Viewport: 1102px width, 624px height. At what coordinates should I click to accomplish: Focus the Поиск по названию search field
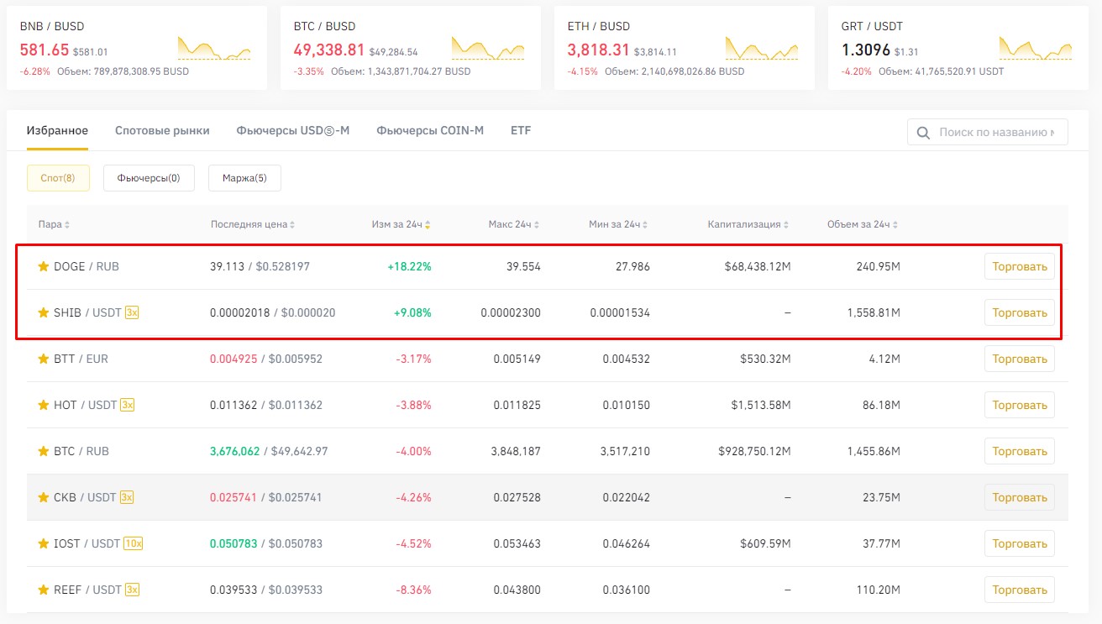click(x=988, y=133)
